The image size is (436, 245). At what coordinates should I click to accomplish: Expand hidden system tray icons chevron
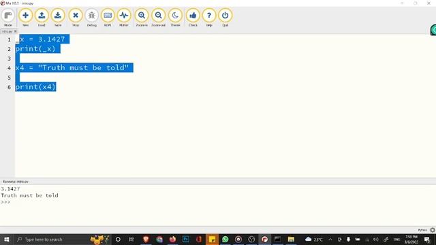(x=330, y=240)
